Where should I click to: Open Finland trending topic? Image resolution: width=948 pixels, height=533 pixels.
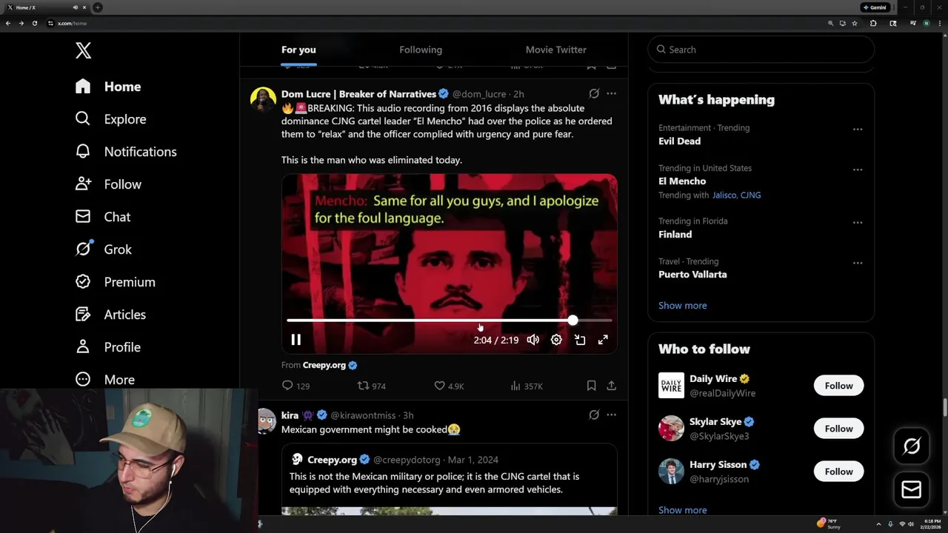pos(675,234)
